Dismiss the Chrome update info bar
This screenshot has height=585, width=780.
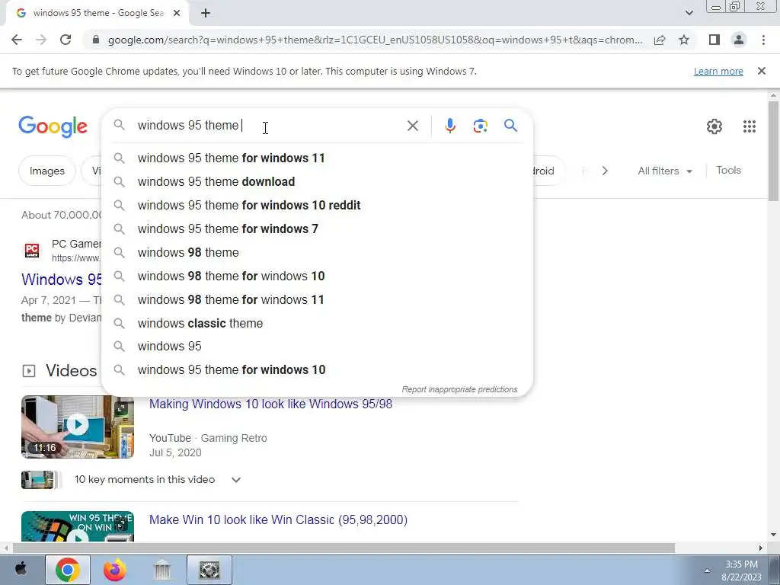coord(762,71)
